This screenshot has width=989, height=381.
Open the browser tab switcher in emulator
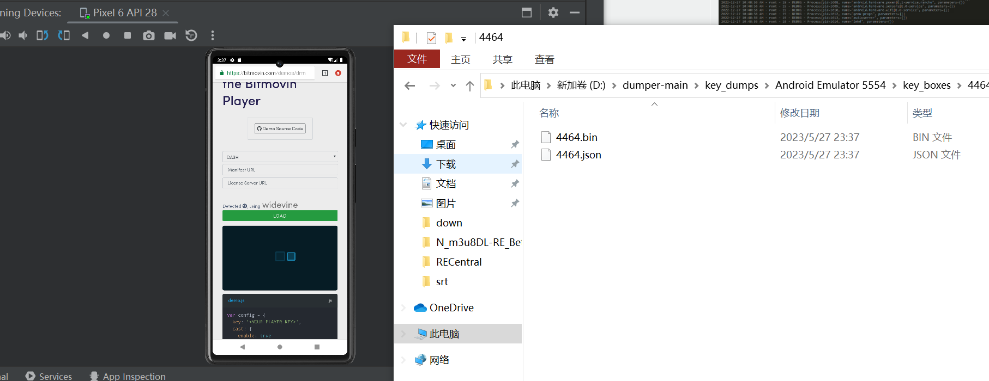point(325,73)
